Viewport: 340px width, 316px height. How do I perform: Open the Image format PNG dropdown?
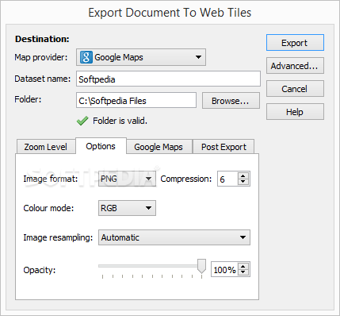127,179
